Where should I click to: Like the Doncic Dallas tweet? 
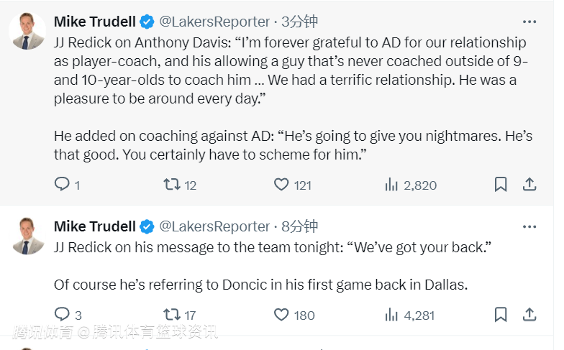(281, 314)
